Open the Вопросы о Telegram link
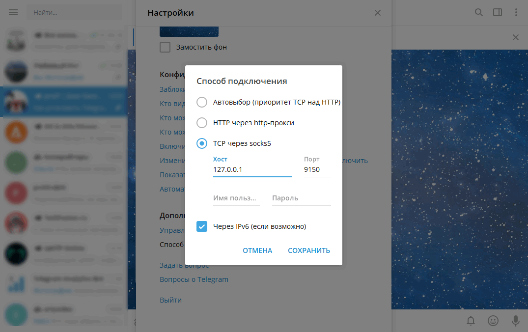The height and width of the screenshot is (332, 528). point(194,279)
